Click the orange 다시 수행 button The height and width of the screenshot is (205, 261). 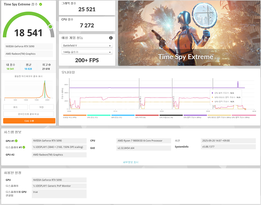(x=29, y=121)
